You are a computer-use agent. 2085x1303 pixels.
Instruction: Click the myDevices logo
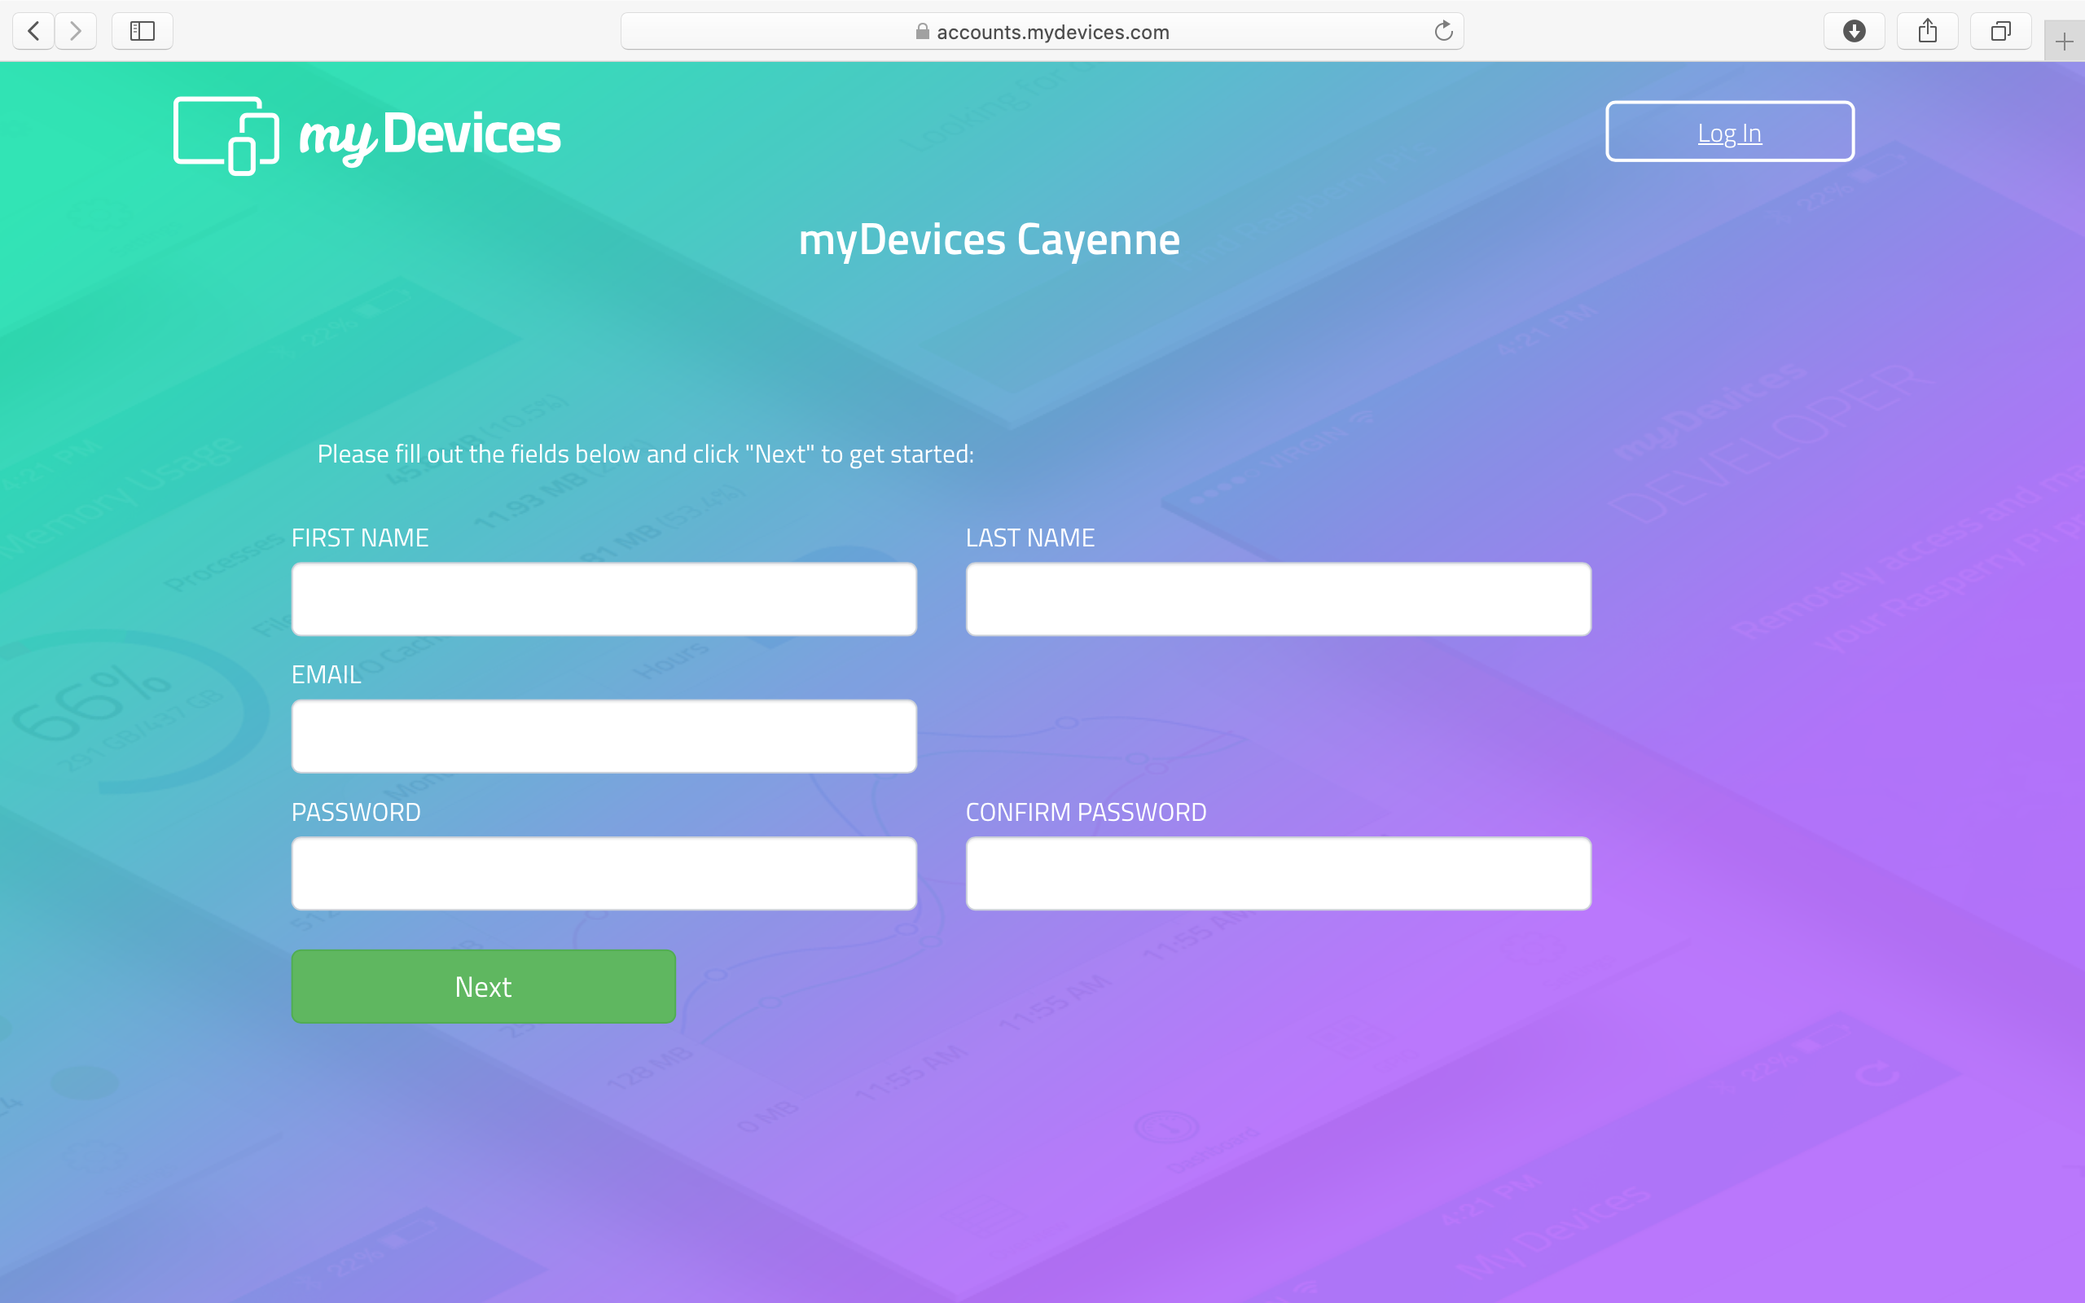click(367, 135)
